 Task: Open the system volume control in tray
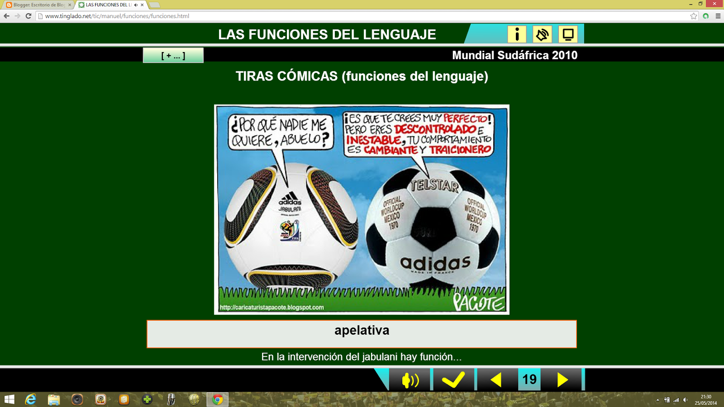pyautogui.click(x=686, y=400)
